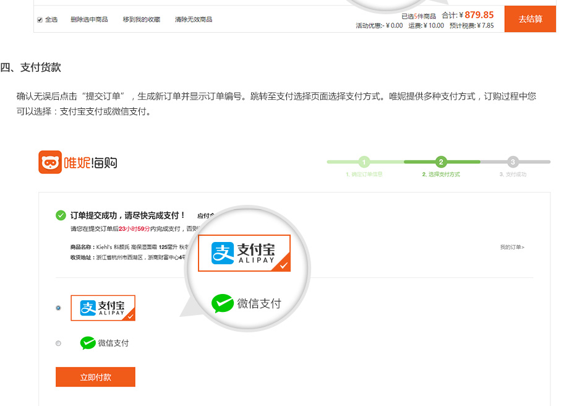This screenshot has width=569, height=406.
Task: Click the 2. 选择支付方式 step label
Action: tap(441, 175)
